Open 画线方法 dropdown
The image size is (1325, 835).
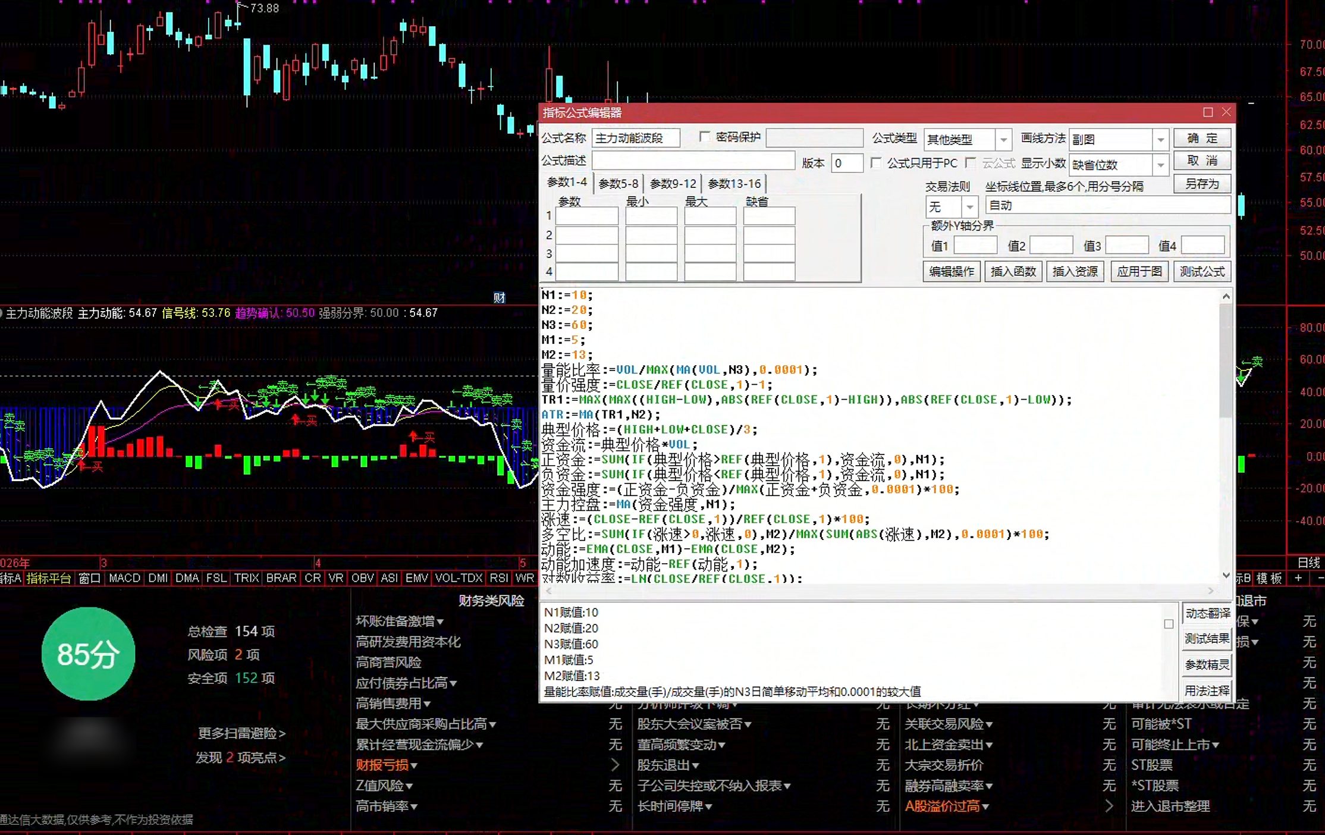(1160, 140)
